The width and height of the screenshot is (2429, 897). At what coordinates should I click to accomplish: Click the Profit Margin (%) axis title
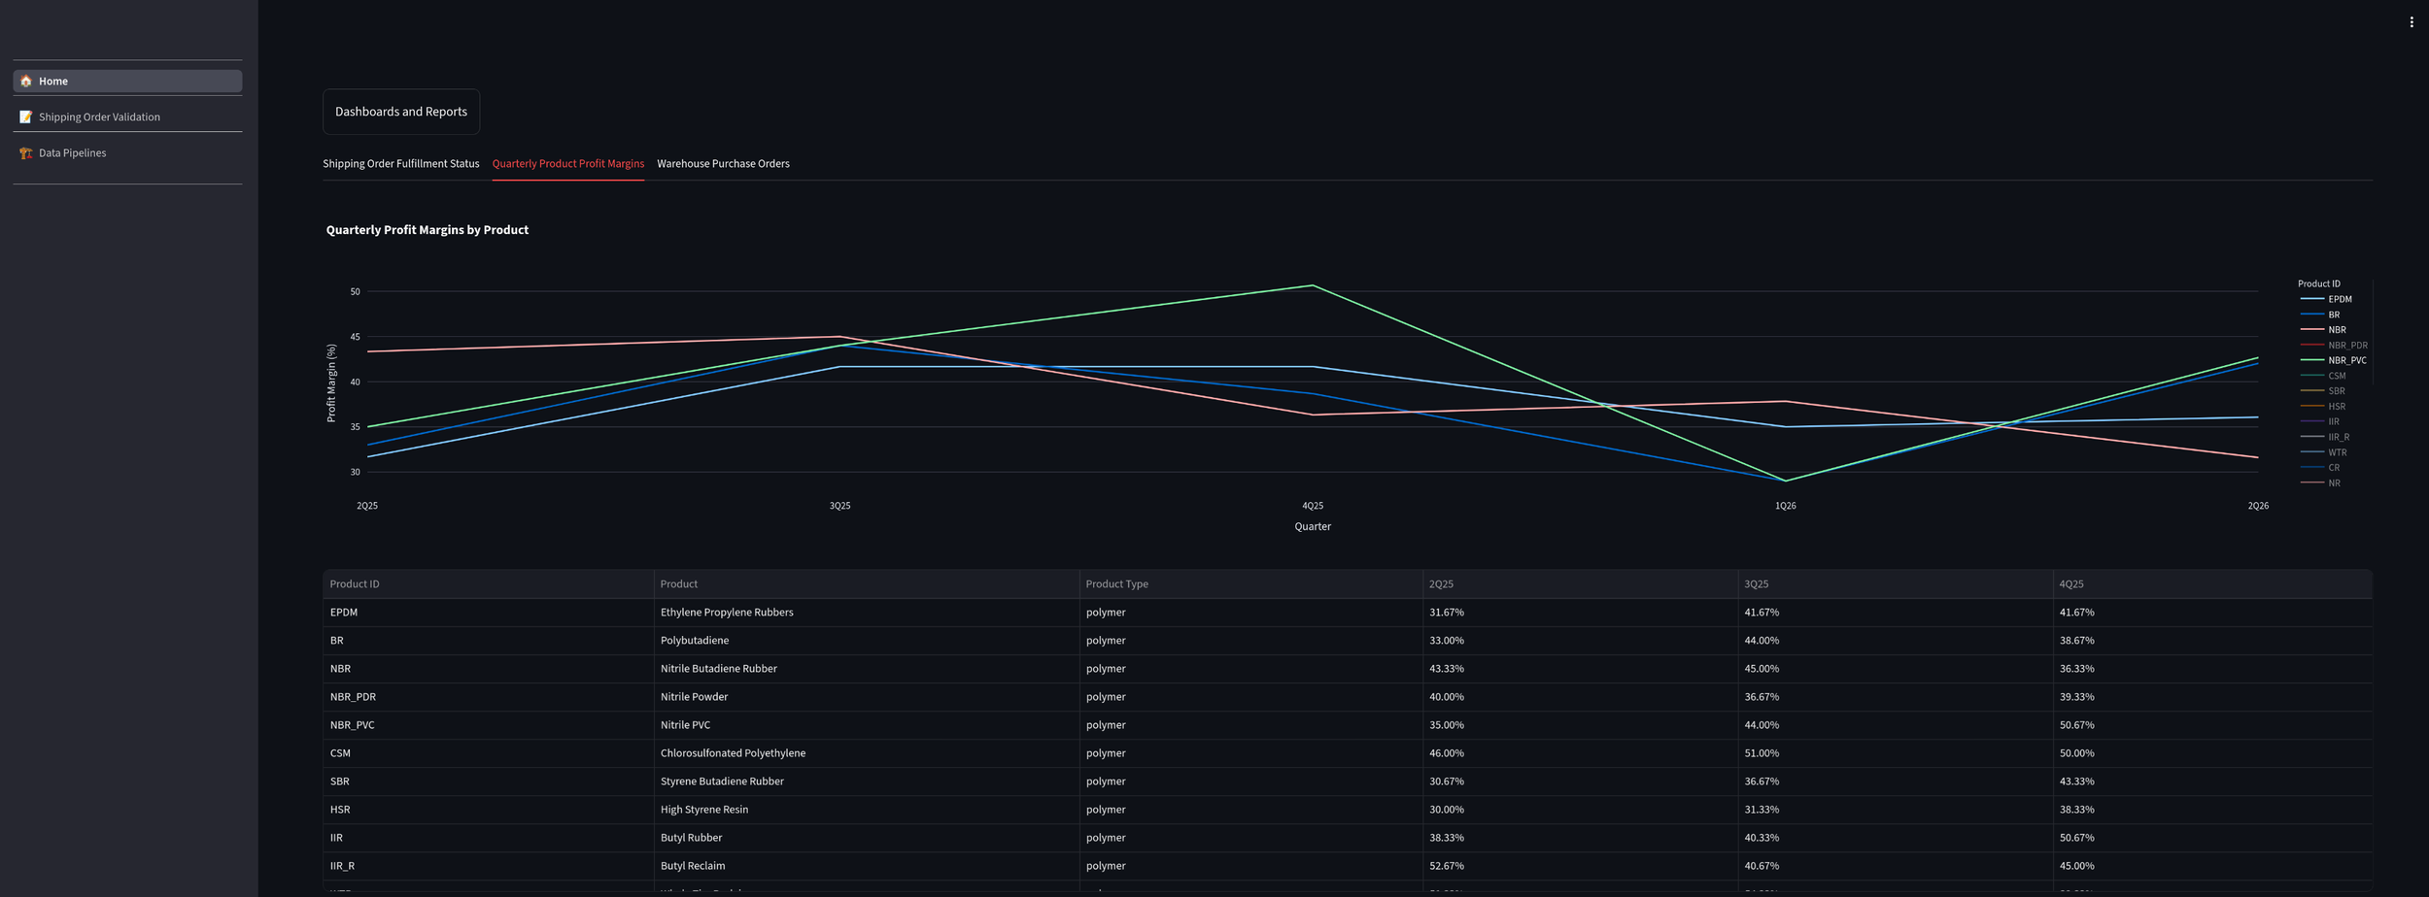point(331,382)
